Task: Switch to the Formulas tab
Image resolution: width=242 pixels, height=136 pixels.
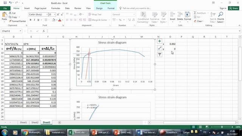Action: pyautogui.click(x=56, y=8)
